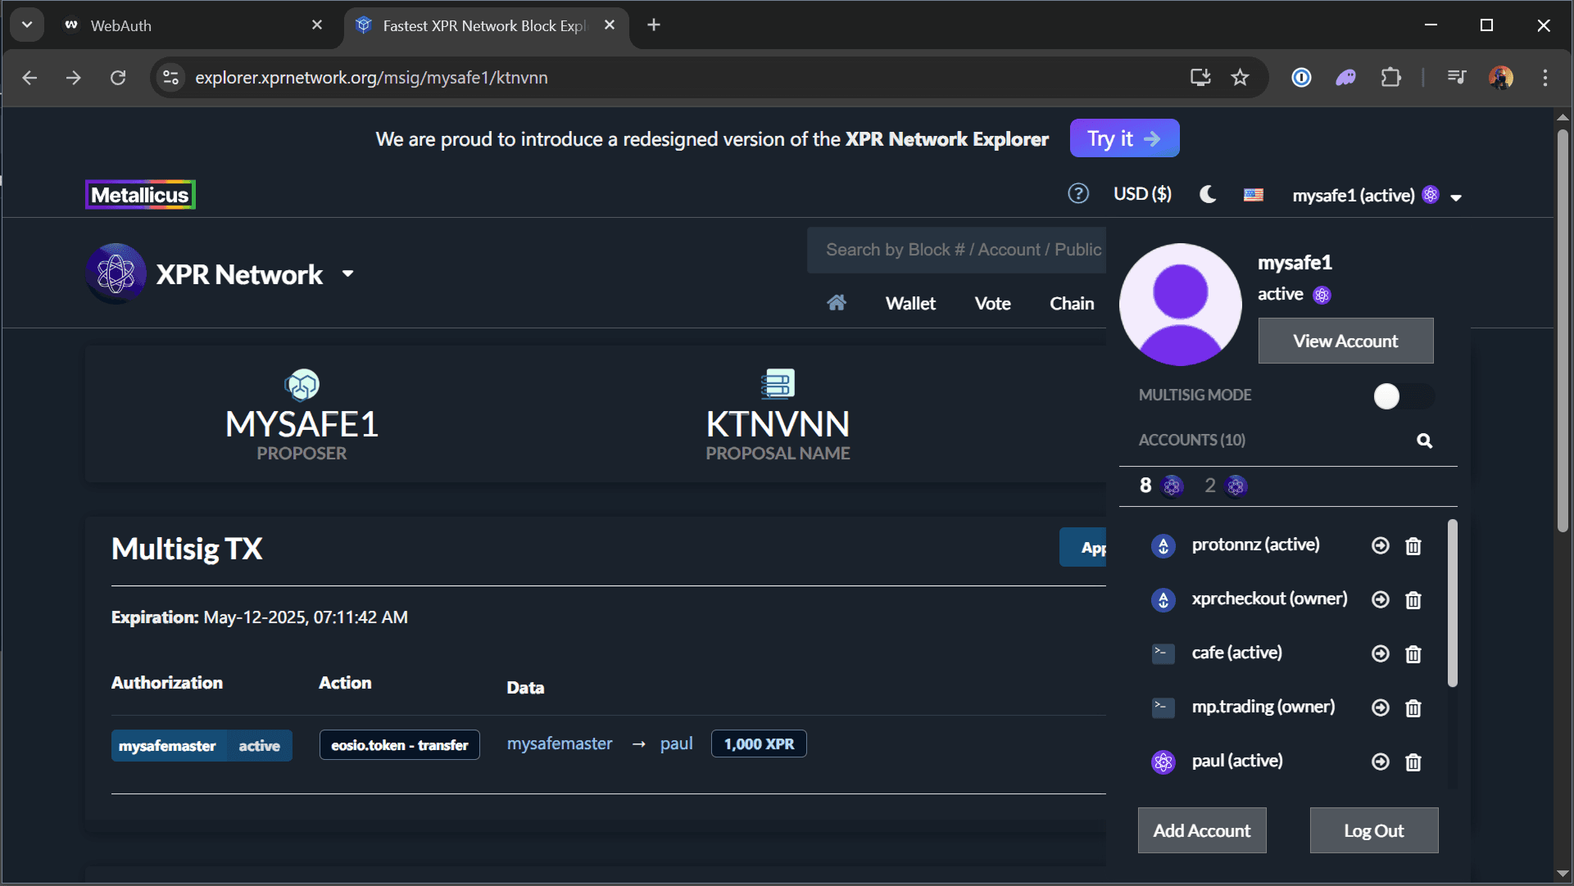Open the tab search dropdown chevron
This screenshot has height=886, width=1574.
coord(27,25)
